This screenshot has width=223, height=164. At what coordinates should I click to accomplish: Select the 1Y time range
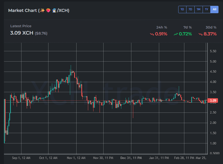pos(207,10)
